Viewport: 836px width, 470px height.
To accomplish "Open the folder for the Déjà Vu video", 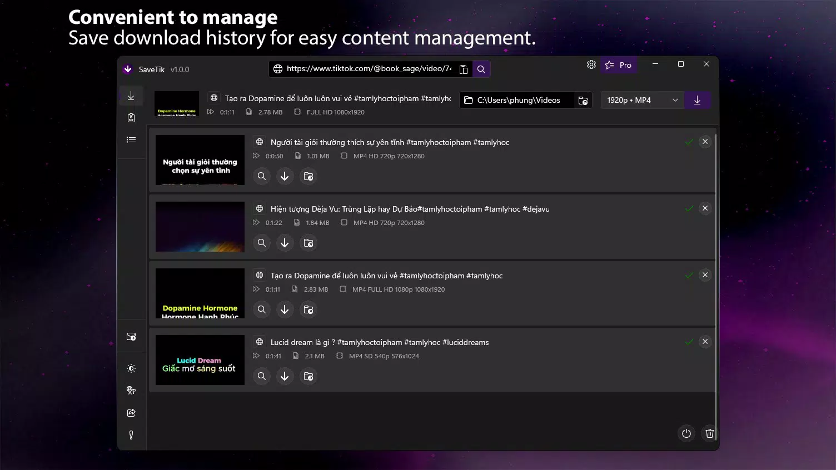I will [x=308, y=243].
